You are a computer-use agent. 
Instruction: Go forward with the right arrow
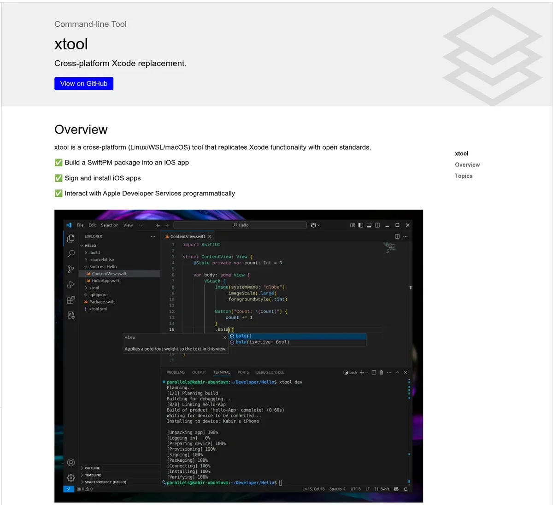pos(167,225)
